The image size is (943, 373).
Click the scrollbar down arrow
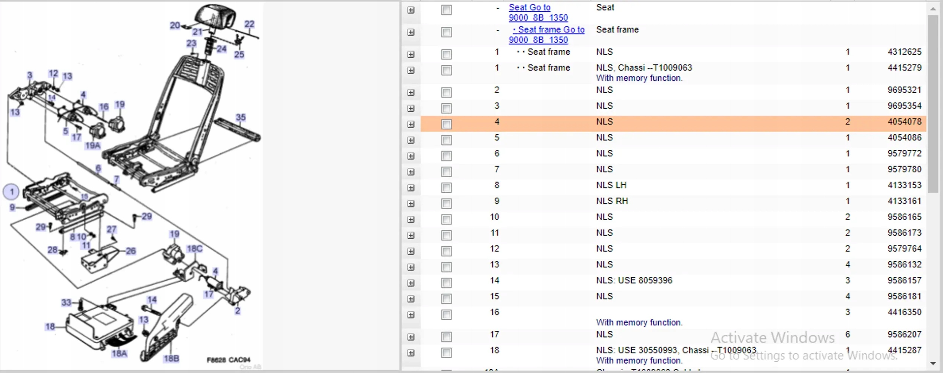coord(933,363)
